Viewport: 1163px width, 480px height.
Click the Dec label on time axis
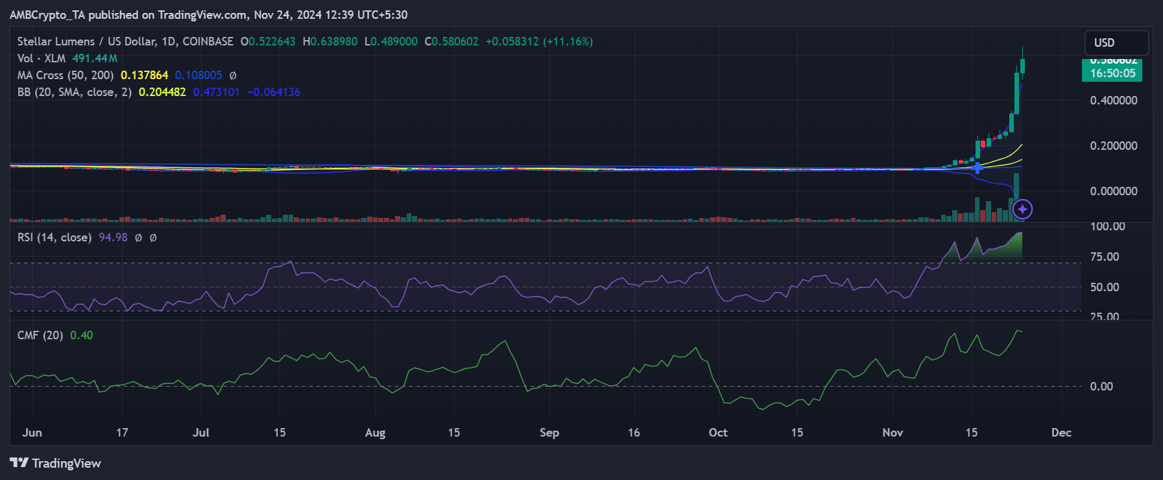click(x=1061, y=433)
